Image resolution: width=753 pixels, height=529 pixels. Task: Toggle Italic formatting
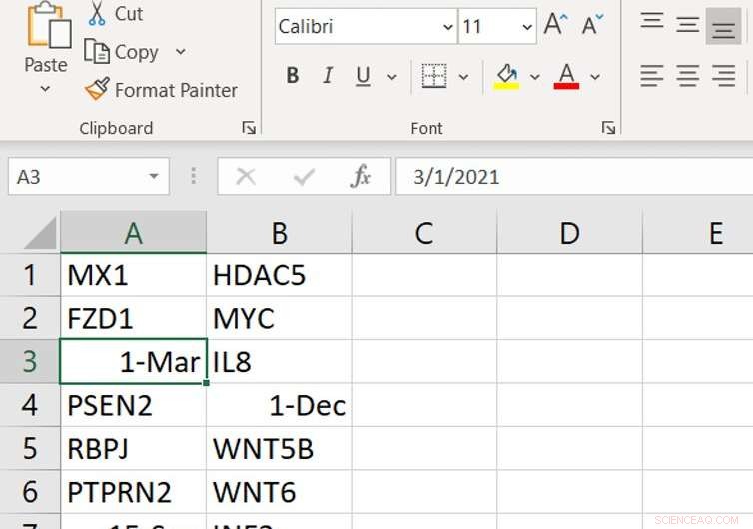[x=328, y=76]
